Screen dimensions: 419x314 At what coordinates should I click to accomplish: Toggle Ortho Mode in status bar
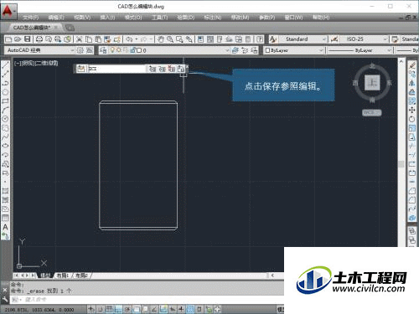(x=118, y=309)
